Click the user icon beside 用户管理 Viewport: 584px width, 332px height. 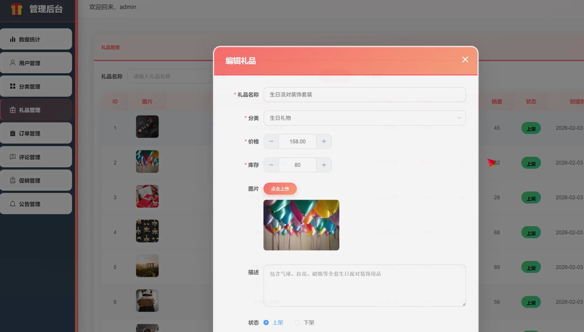(x=12, y=63)
